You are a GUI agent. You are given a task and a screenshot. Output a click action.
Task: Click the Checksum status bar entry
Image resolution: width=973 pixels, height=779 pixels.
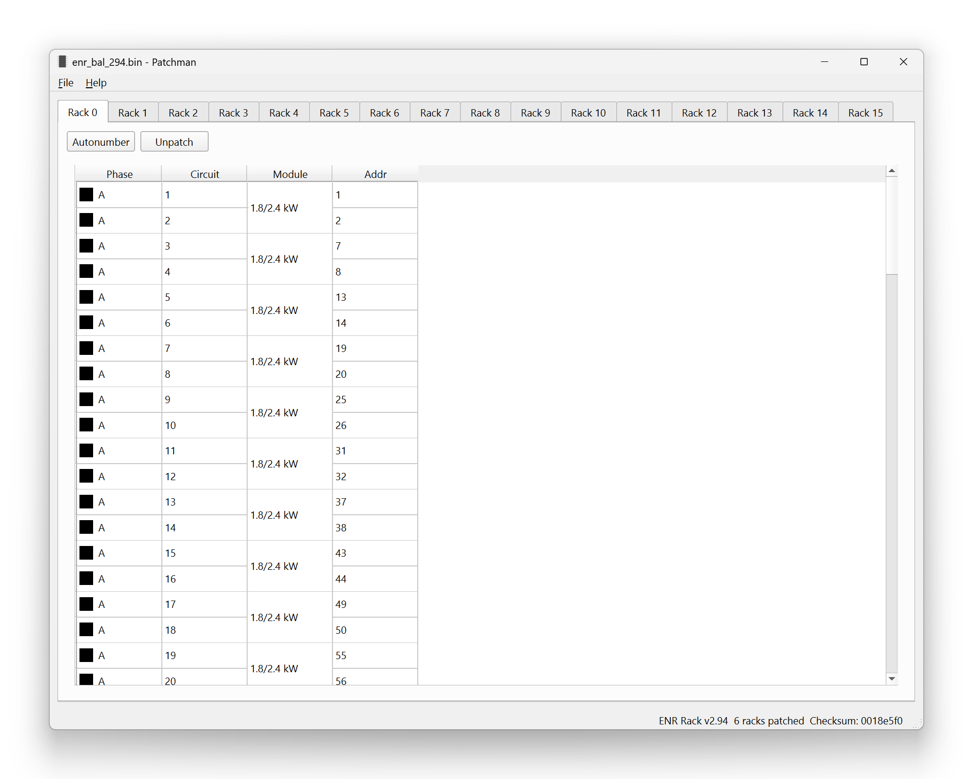856,721
